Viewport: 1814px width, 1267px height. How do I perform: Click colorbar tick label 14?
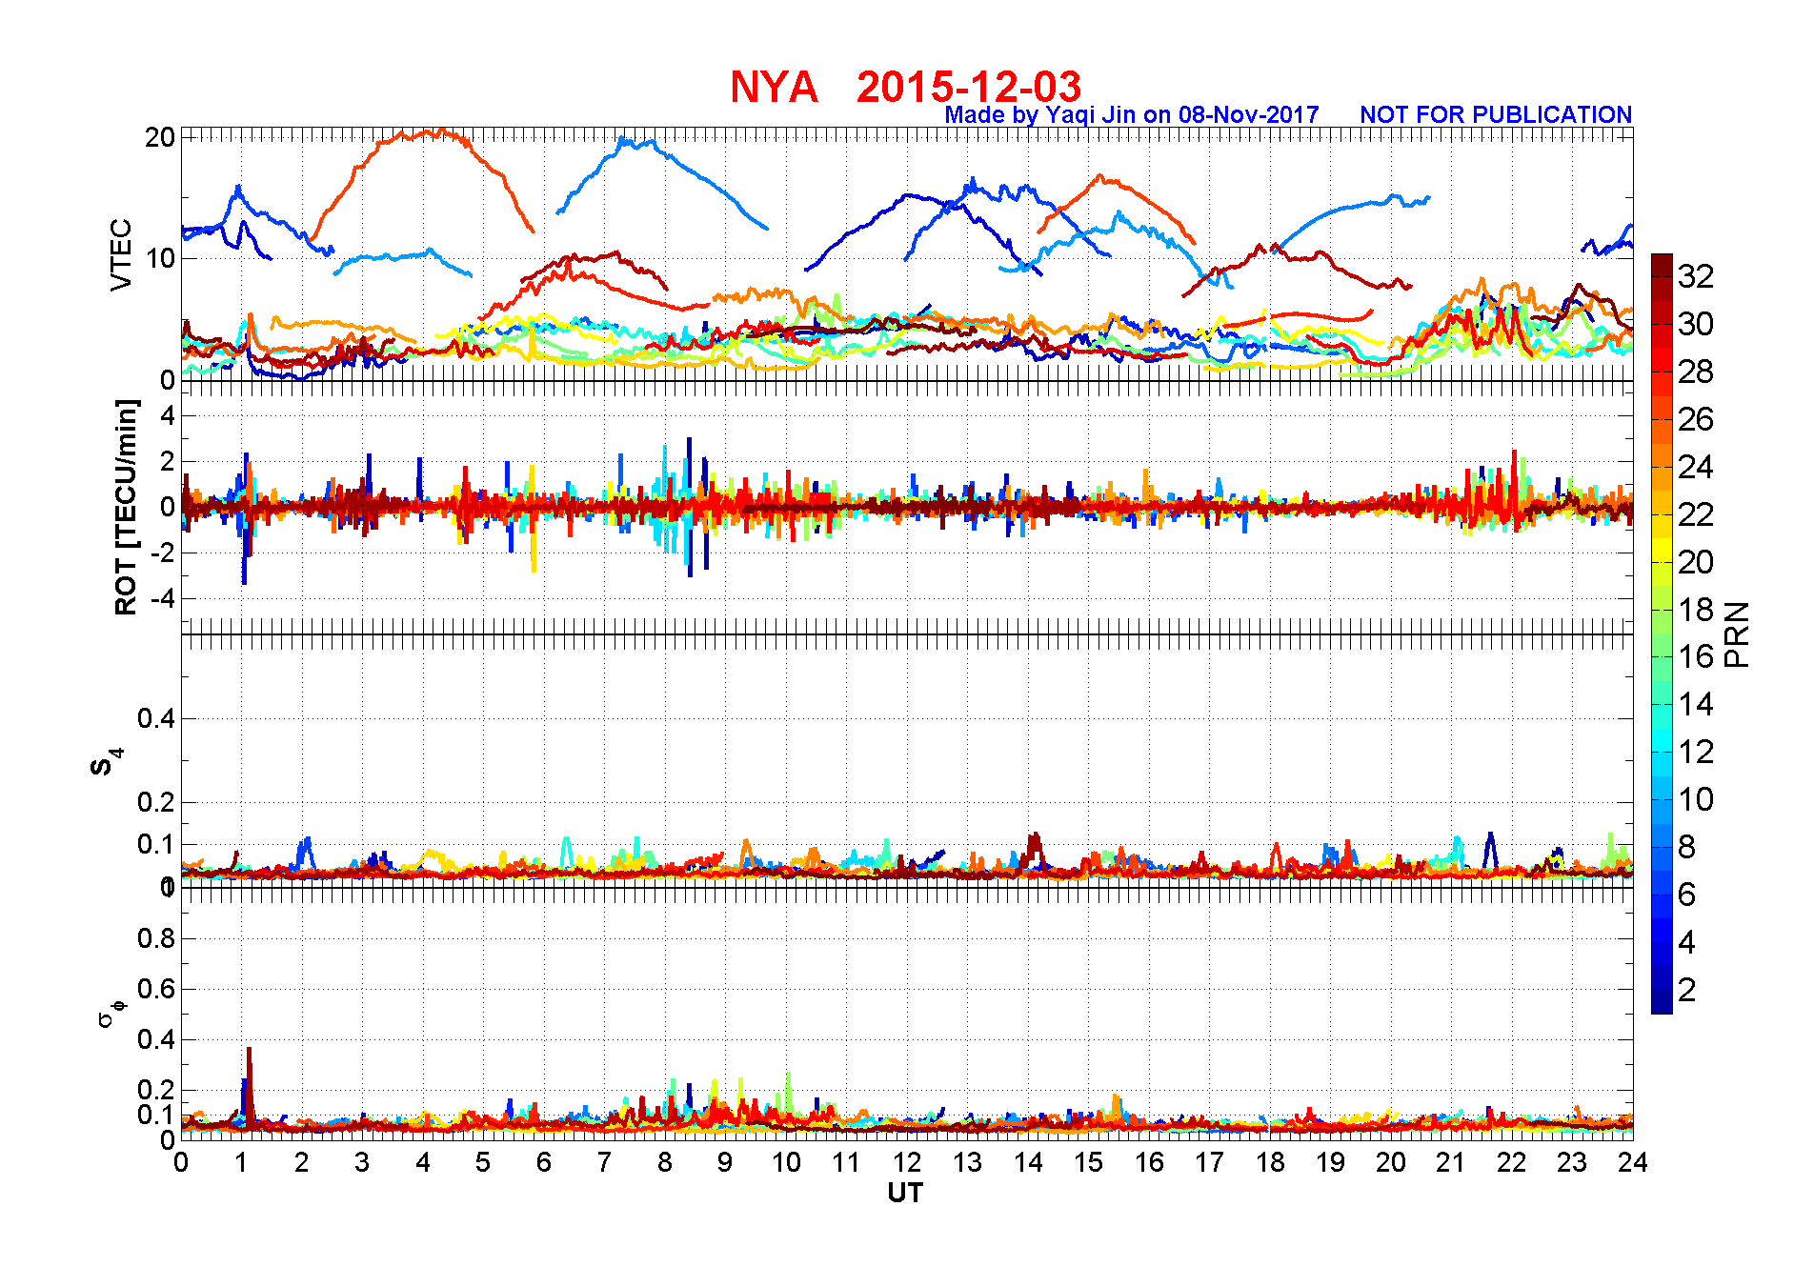(x=1696, y=704)
